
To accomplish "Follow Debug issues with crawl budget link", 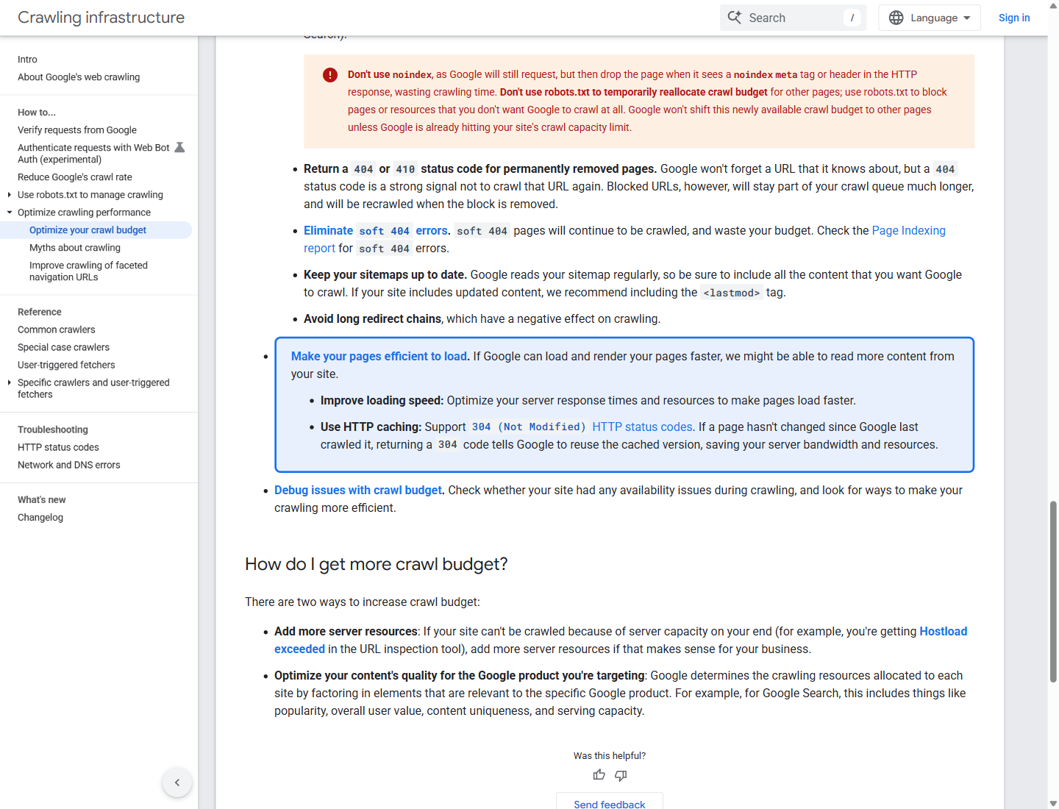I will click(x=358, y=491).
